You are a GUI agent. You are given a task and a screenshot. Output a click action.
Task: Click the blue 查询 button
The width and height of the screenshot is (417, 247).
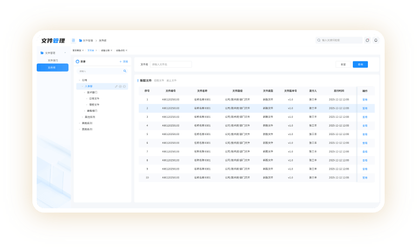tap(360, 64)
